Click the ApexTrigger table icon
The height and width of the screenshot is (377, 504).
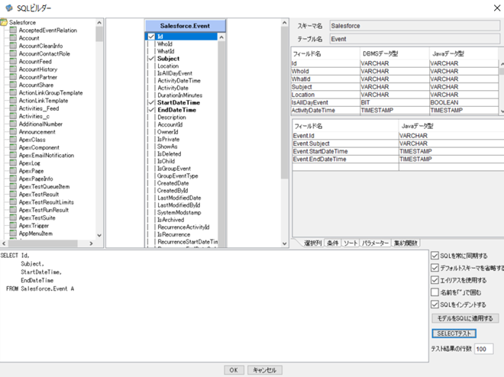point(13,225)
